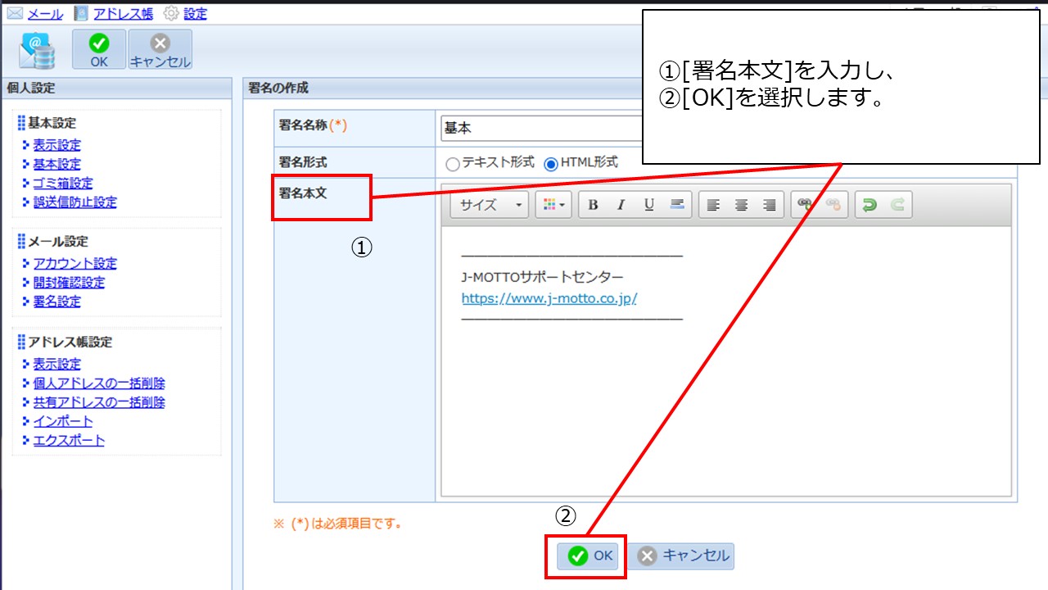Open the 署名設定 link
Viewport: 1048px width, 590px height.
point(57,302)
